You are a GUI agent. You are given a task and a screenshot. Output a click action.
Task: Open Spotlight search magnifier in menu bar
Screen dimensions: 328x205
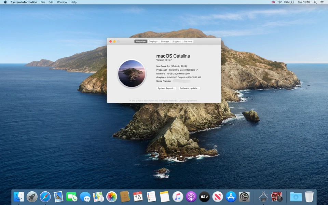pos(315,2)
